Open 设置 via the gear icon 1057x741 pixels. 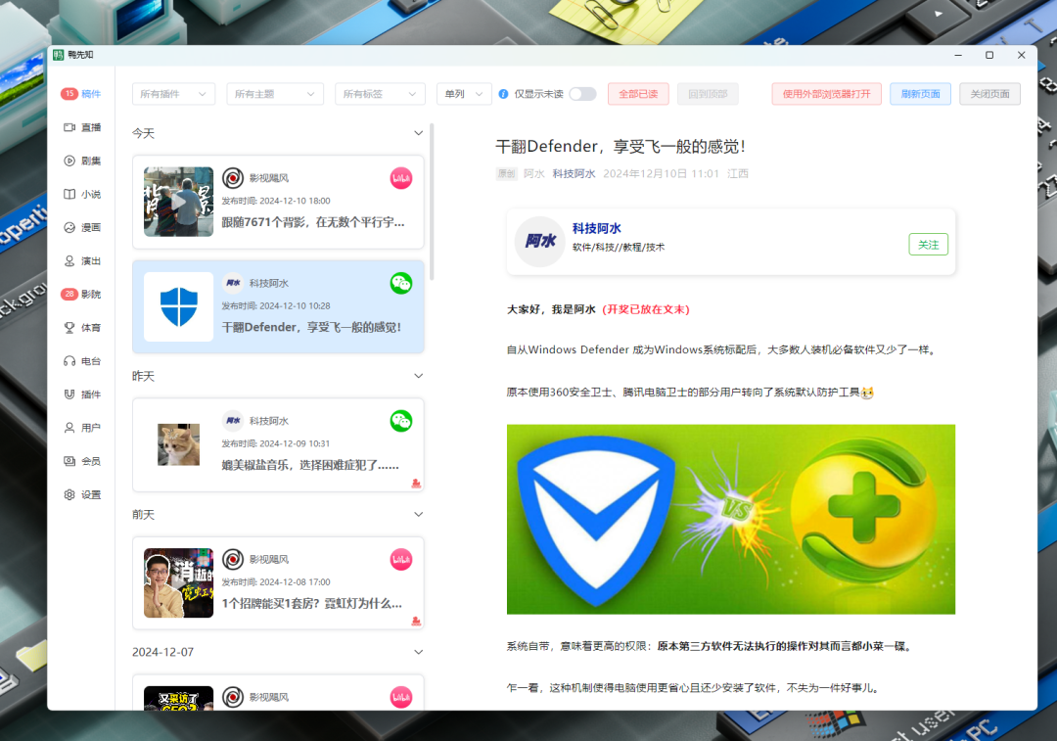coord(69,494)
